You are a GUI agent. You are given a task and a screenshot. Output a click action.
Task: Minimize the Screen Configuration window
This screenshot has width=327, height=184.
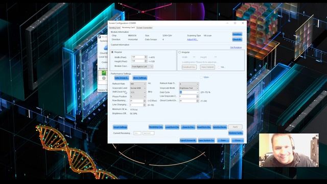[227, 23]
